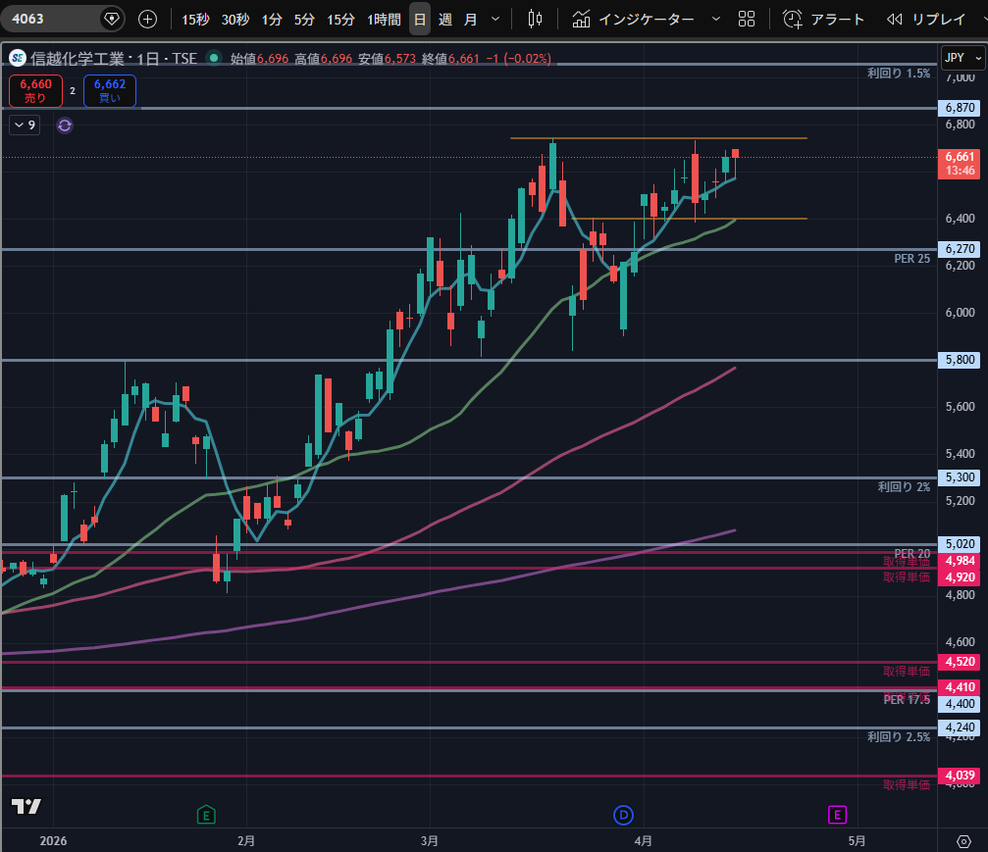Switch to monthly 月 timeframe
Image resolution: width=988 pixels, height=852 pixels.
(x=471, y=20)
